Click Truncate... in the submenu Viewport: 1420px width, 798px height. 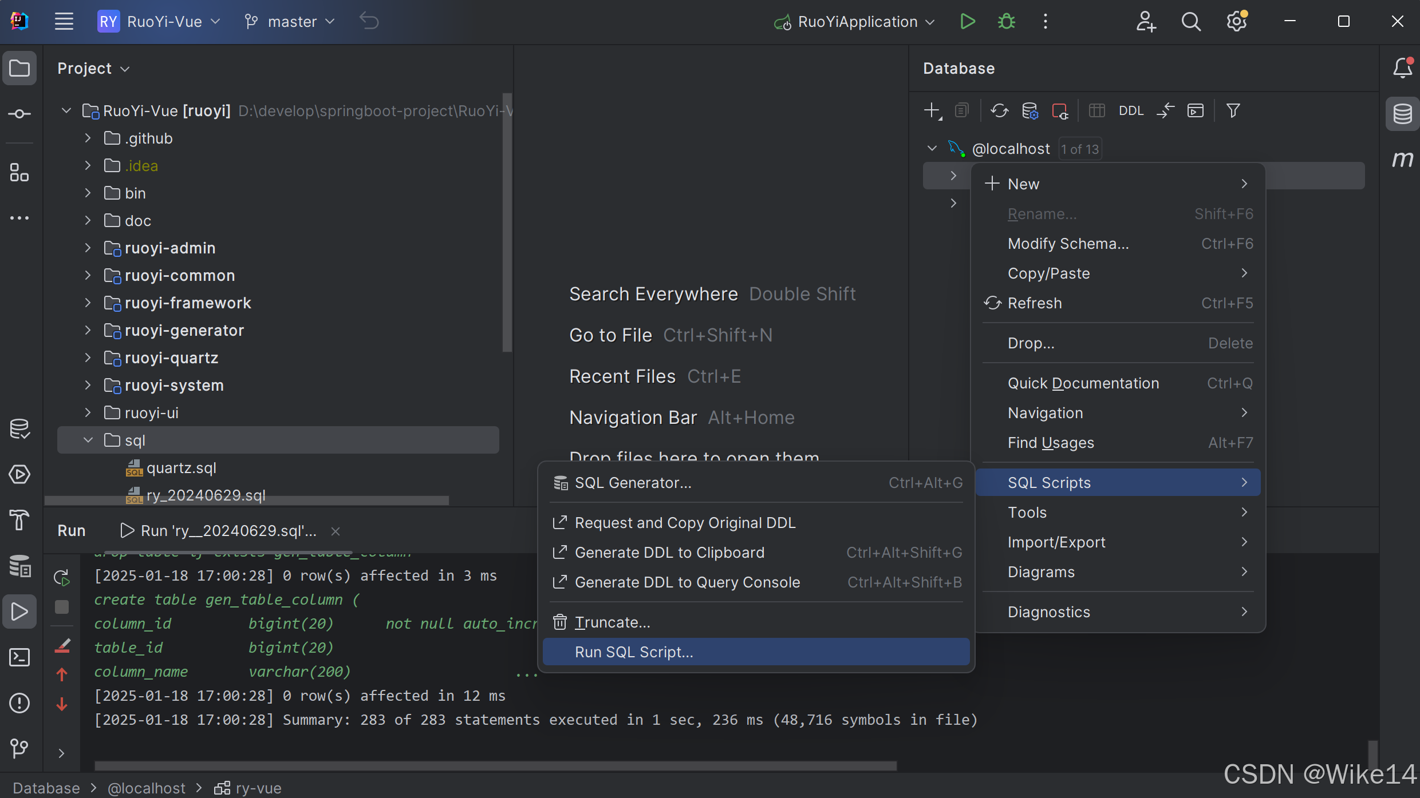[756, 622]
